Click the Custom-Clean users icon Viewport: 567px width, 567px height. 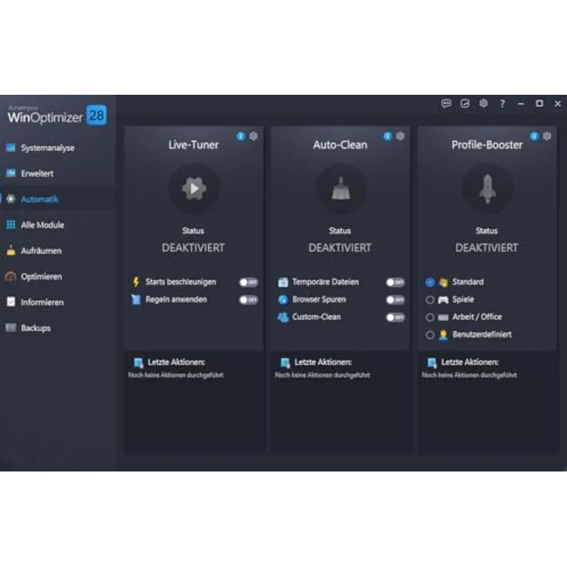click(283, 317)
